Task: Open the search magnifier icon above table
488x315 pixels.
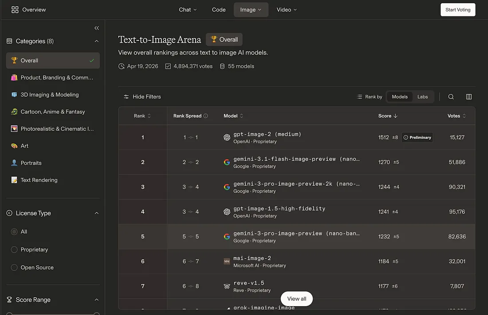Action: coord(451,97)
